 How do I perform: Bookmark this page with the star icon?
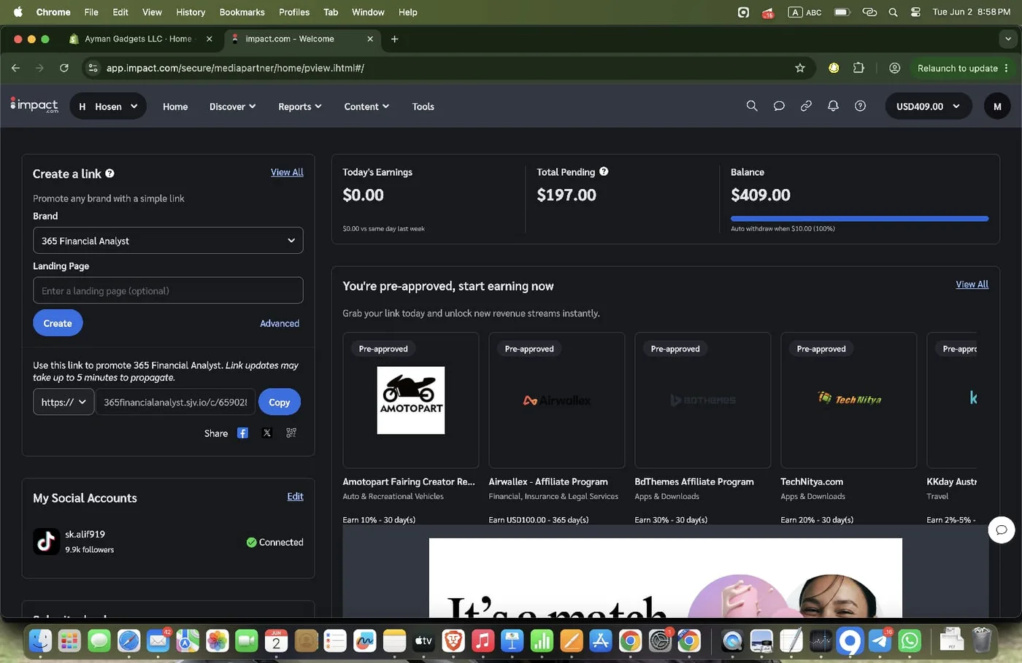(800, 68)
